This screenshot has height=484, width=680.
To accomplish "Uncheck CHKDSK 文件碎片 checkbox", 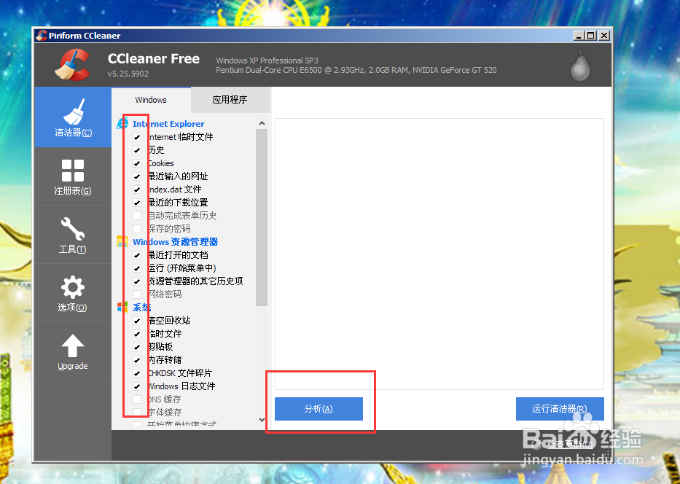I will click(137, 373).
